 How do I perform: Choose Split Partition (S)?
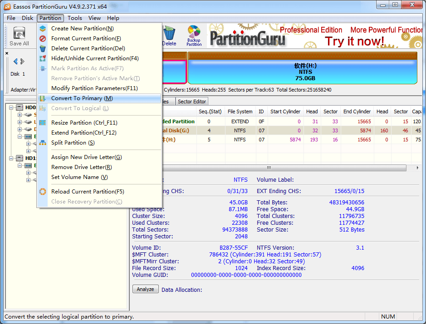99,143
